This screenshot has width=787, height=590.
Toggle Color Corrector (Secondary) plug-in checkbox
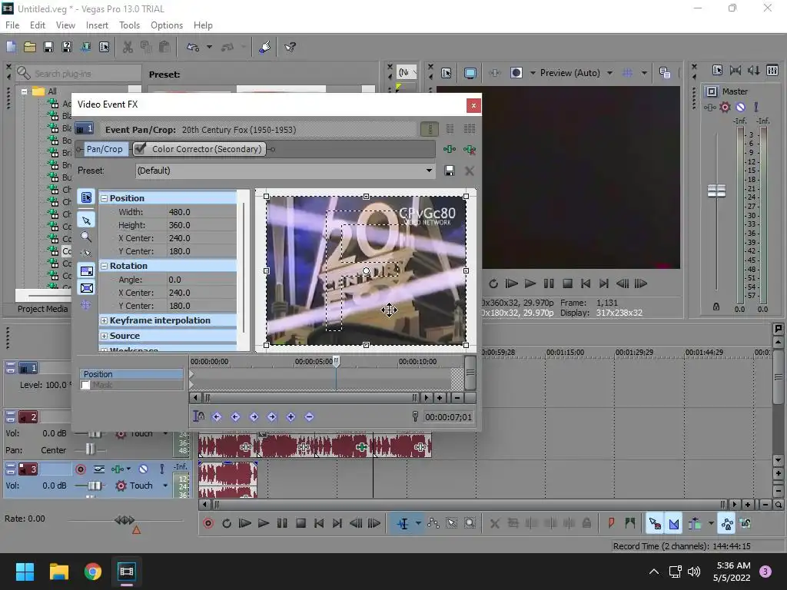point(141,149)
